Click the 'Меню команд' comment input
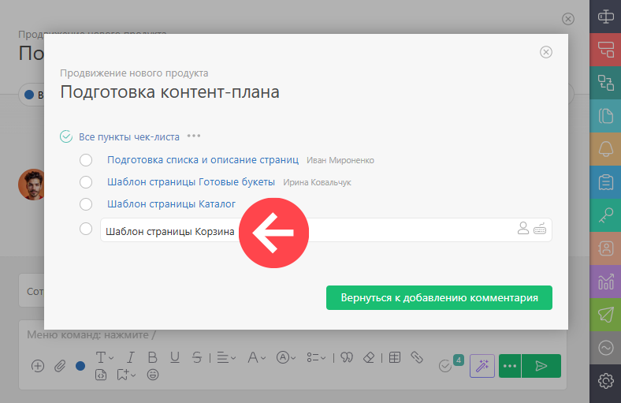Viewport: 621px width, 403px height. coord(91,335)
